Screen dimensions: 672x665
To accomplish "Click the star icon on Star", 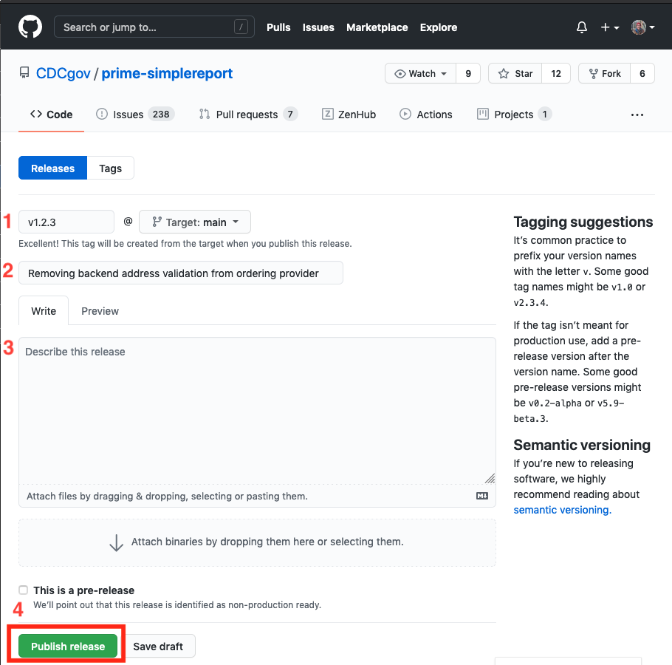I will 504,74.
